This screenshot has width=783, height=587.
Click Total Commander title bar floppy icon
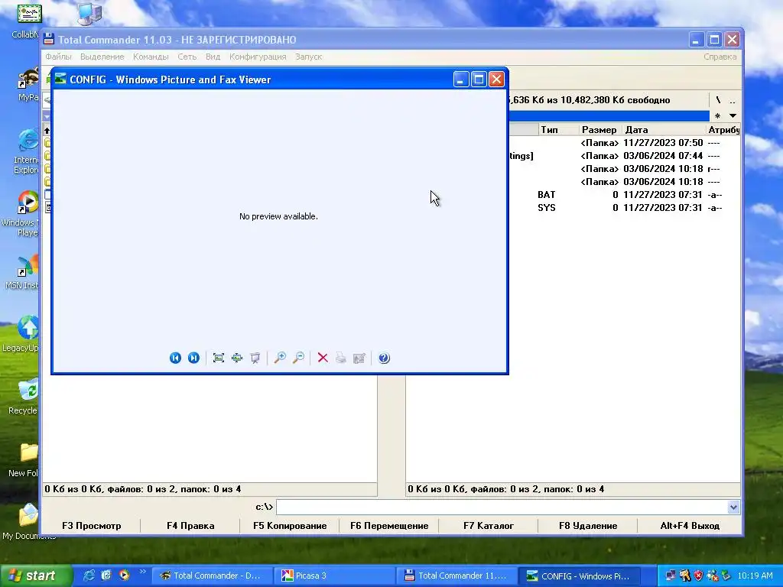[48, 40]
